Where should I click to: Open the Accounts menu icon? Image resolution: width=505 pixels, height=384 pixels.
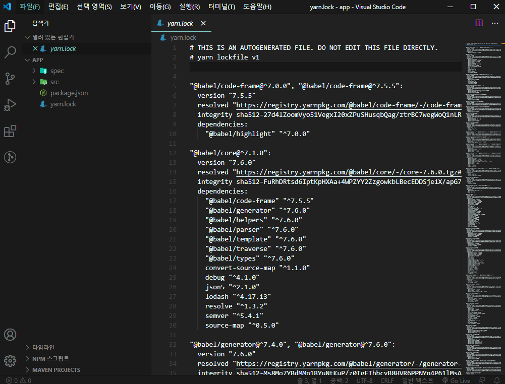point(10,335)
